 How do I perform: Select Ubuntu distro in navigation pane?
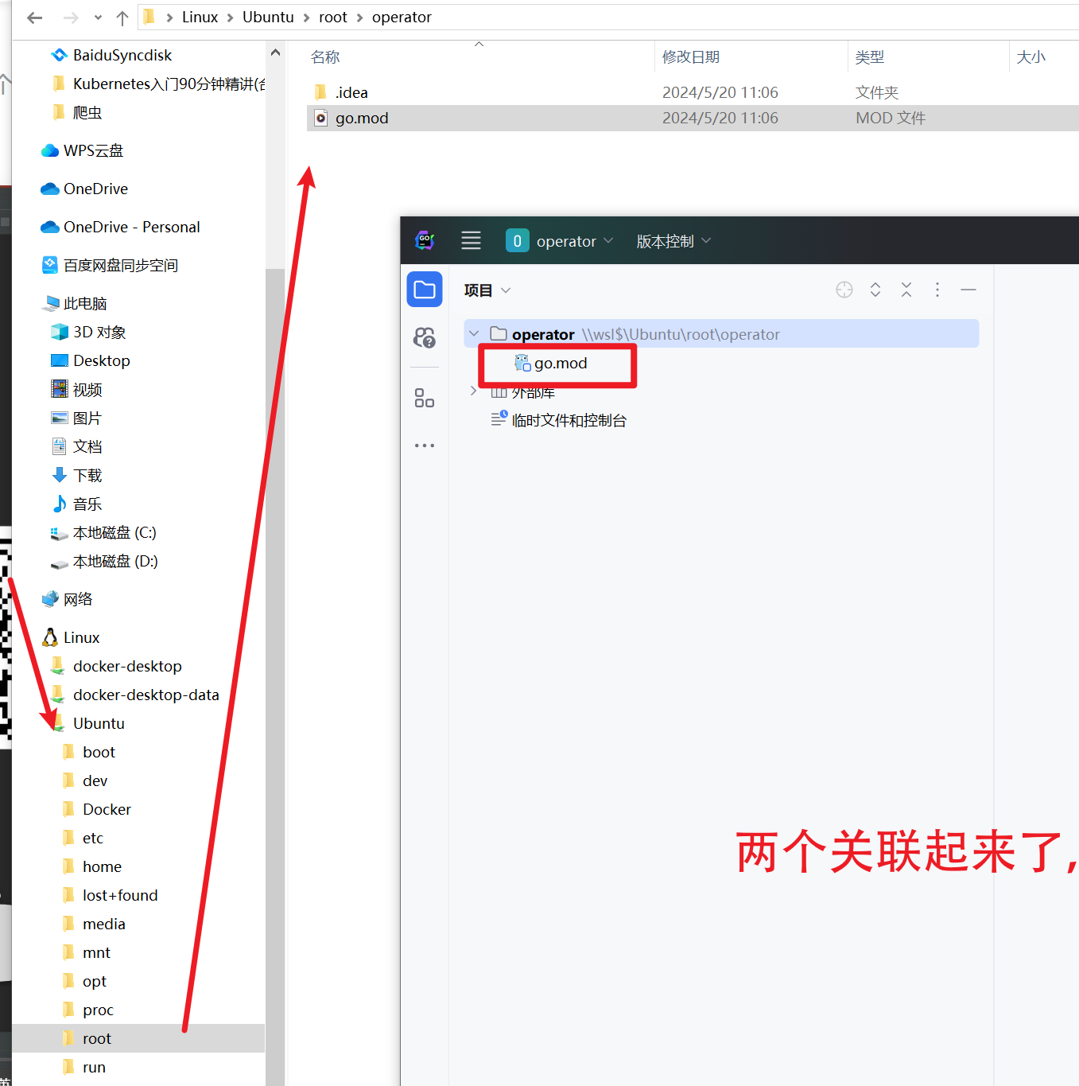click(87, 723)
